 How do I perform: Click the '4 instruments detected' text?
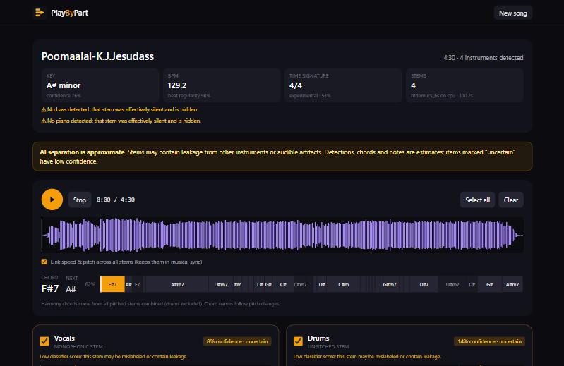(491, 58)
